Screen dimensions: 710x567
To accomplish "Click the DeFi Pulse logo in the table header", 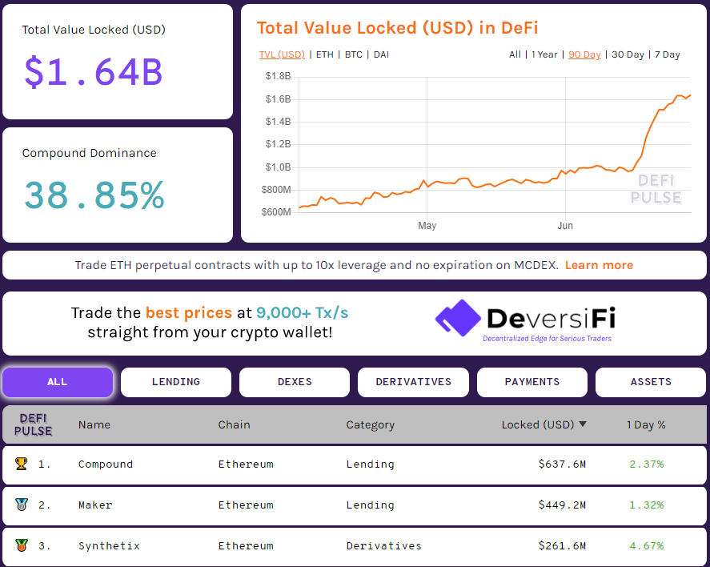I will [x=33, y=424].
